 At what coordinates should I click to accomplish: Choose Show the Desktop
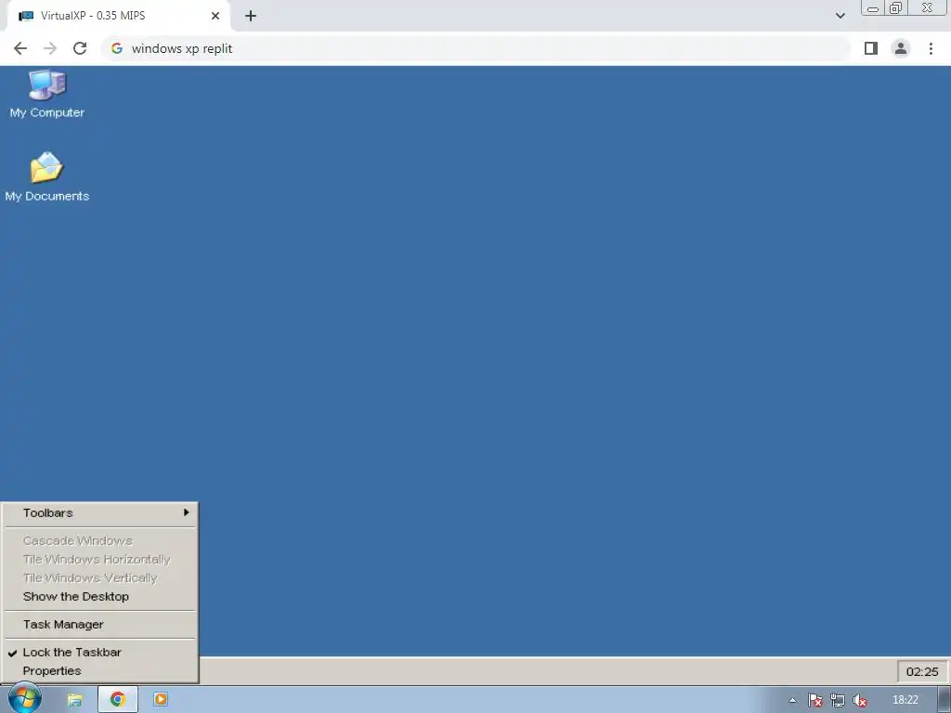100,597
